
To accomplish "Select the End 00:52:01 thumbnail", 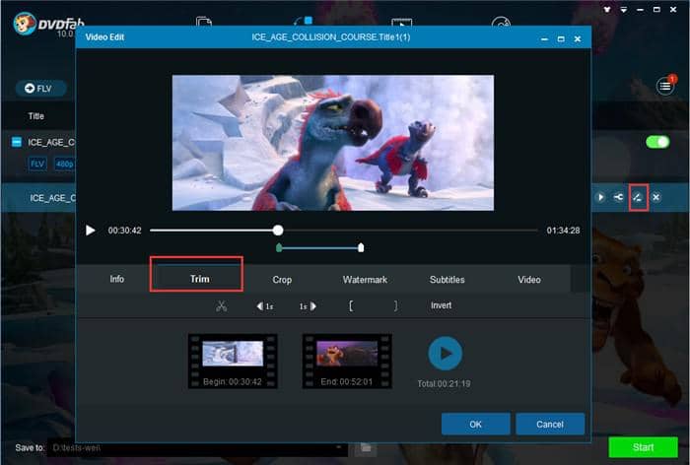I will click(x=347, y=362).
